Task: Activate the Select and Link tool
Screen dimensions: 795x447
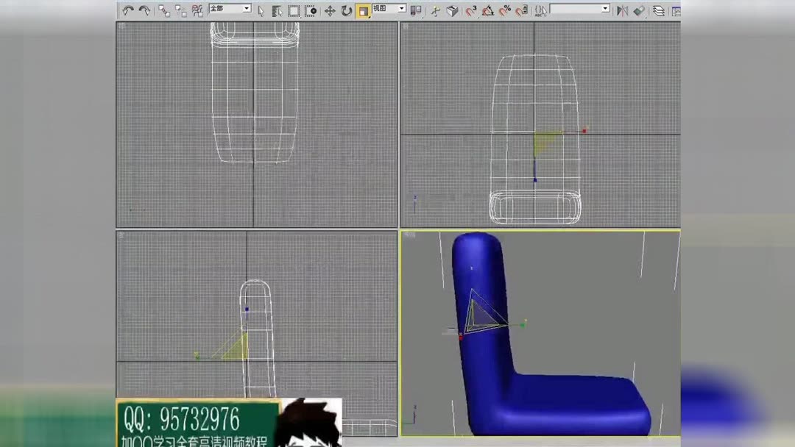Action: coord(163,10)
